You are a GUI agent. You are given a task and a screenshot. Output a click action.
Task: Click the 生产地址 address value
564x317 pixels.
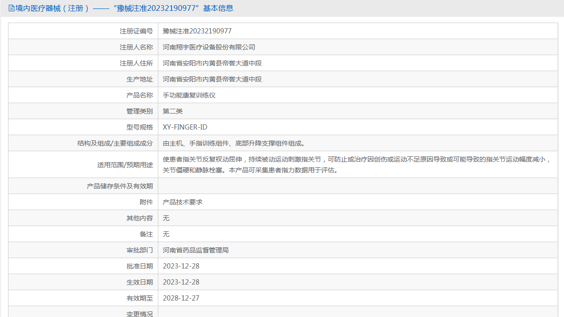coord(212,79)
